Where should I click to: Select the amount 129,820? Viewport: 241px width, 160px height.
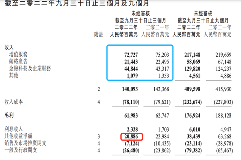pyautogui.click(x=193, y=69)
